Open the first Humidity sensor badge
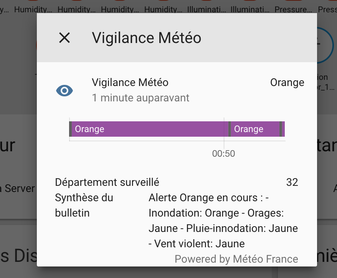This screenshot has height=278, width=337. click(33, 9)
